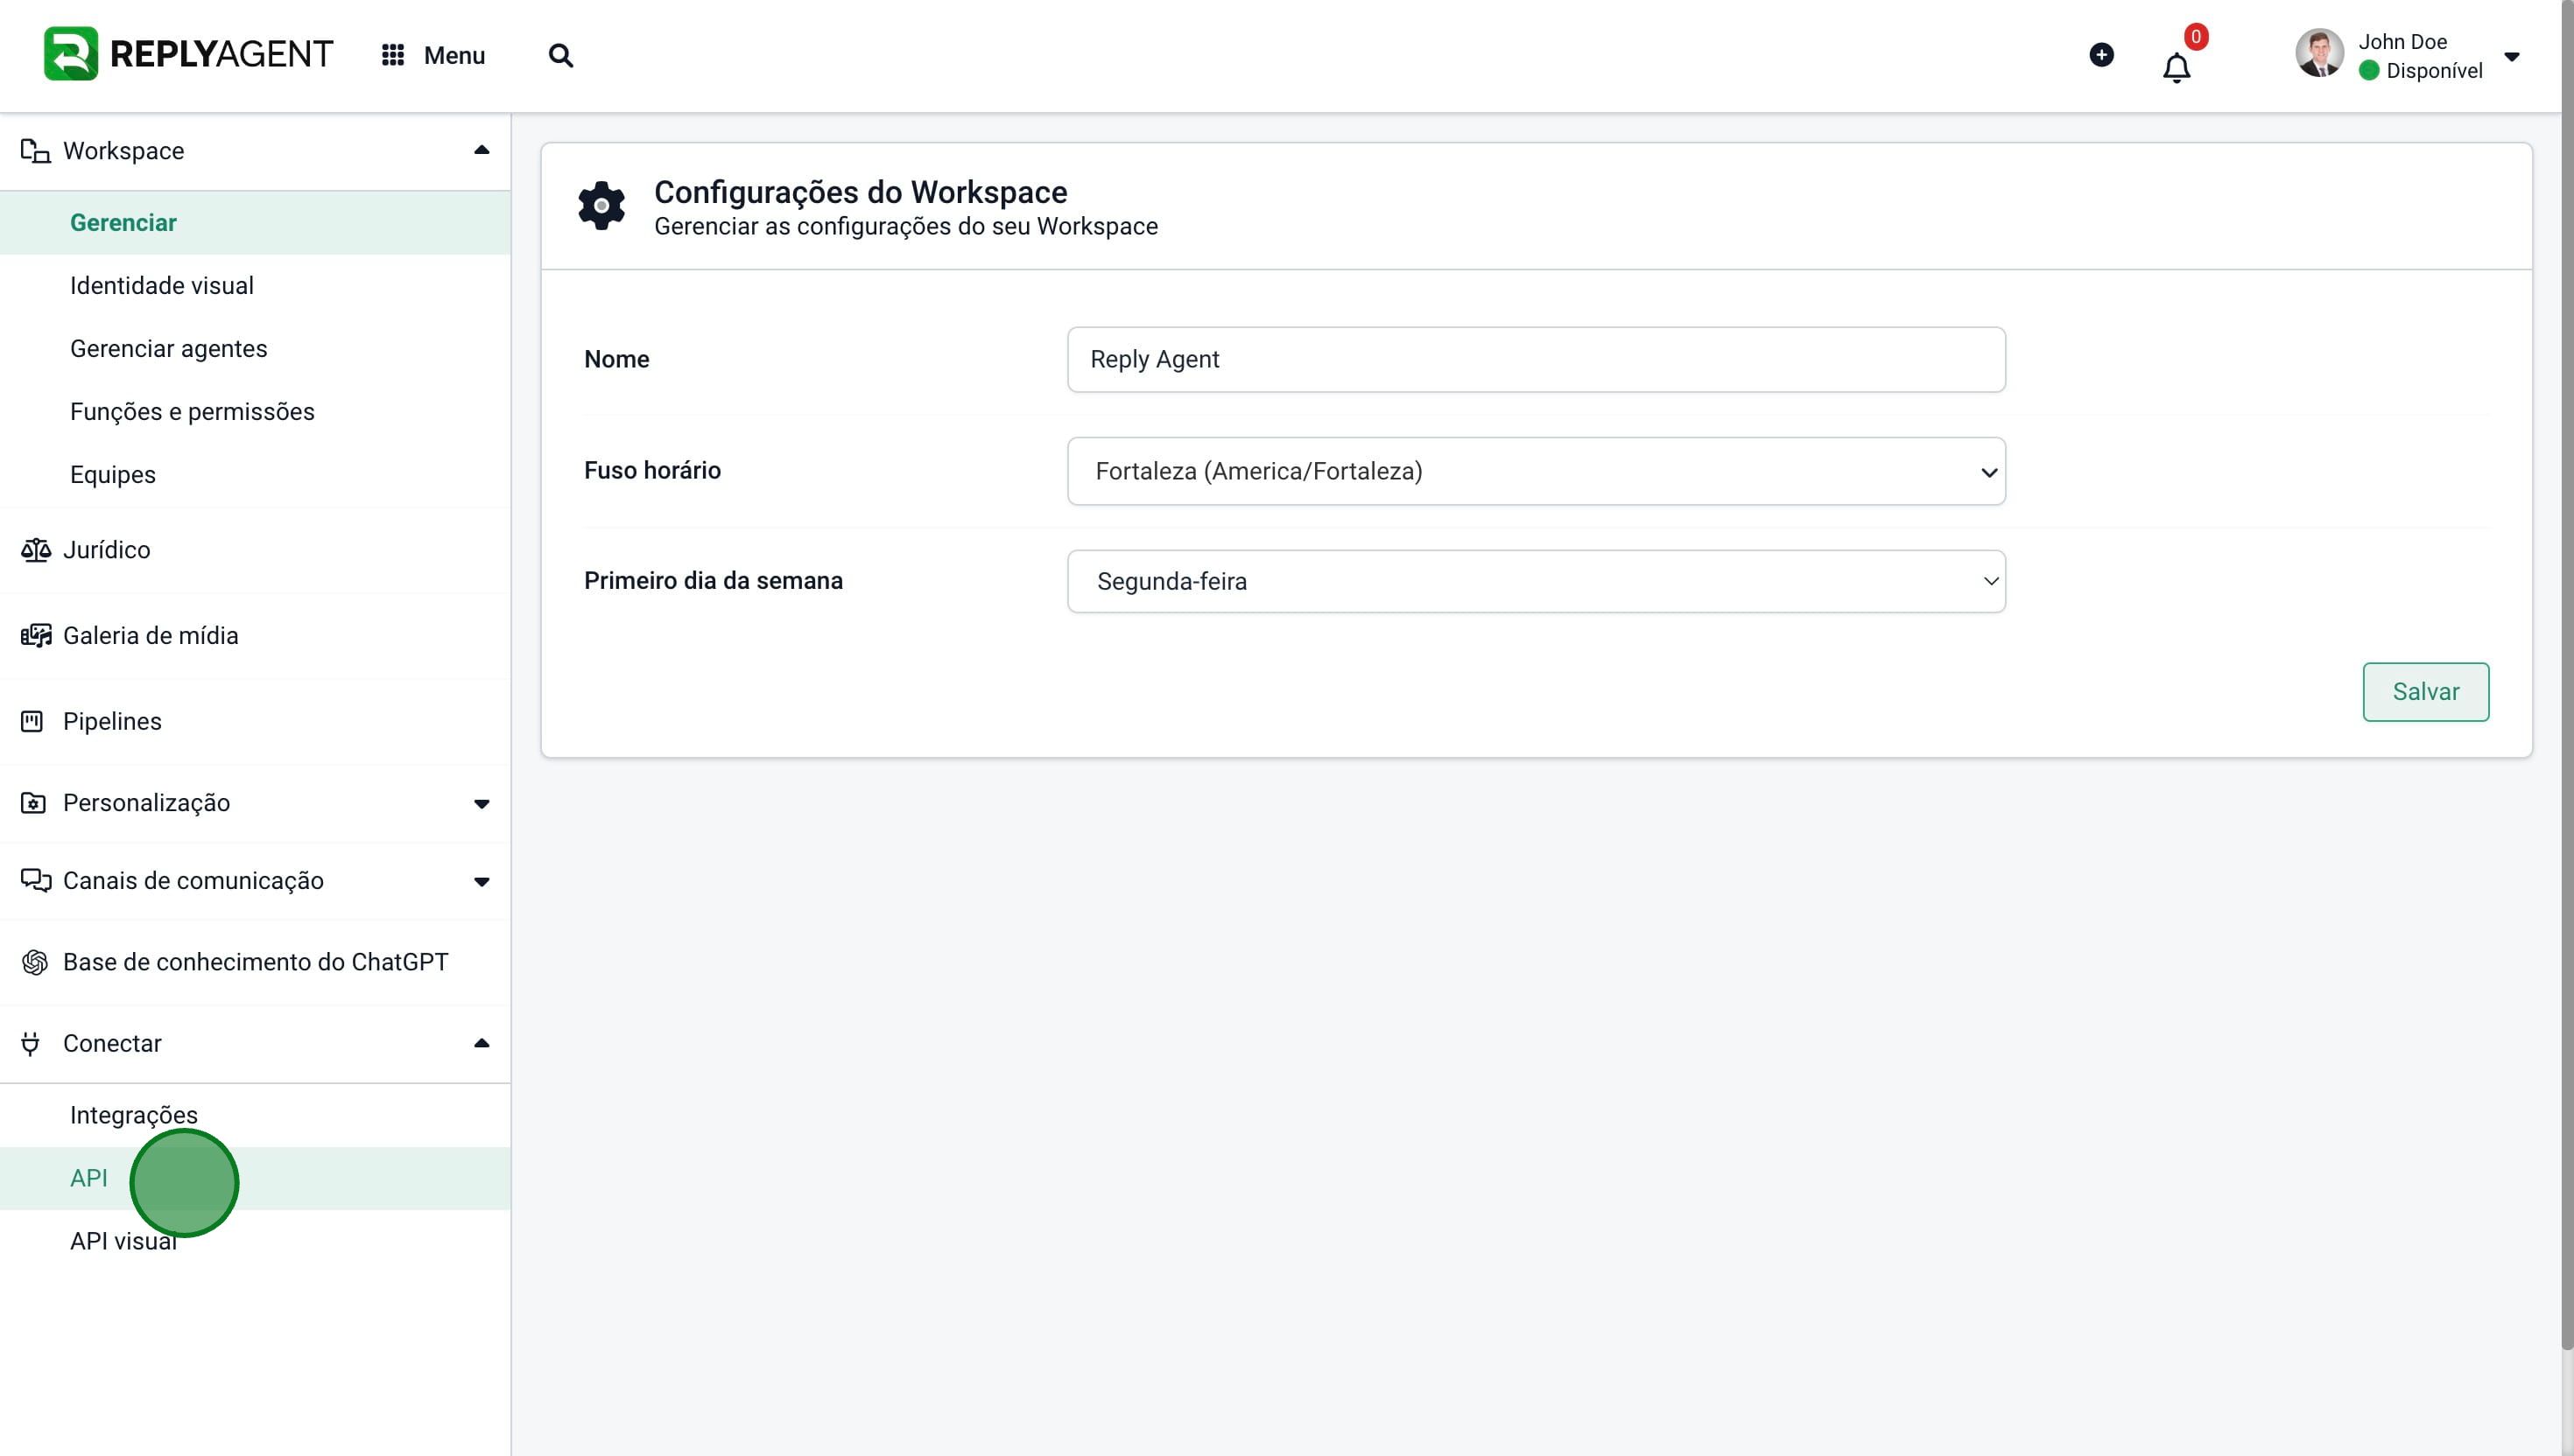Screen dimensions: 2574x1456
Task: Open Equipes in the sidebar
Action: click(x=255, y=475)
